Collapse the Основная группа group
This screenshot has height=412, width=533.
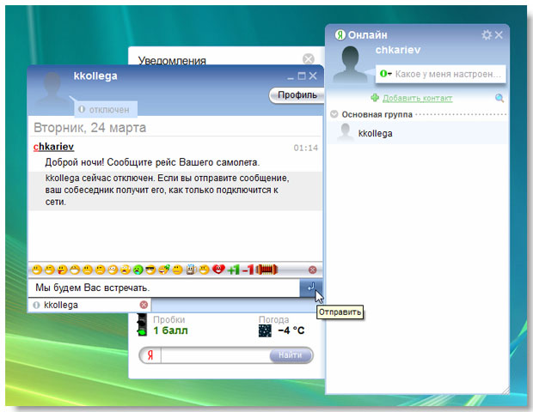(334, 114)
